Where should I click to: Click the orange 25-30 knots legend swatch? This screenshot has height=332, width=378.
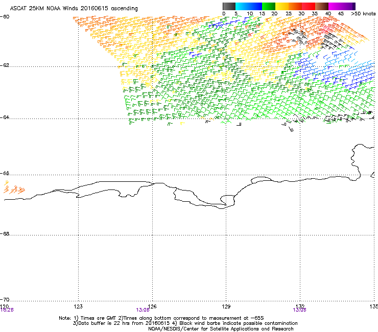tap(295, 6)
